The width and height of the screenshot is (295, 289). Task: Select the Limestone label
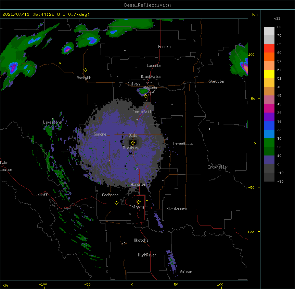coord(52,122)
